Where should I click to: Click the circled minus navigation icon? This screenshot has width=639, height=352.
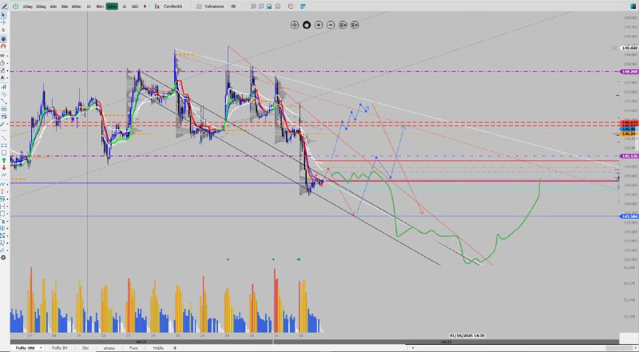tap(331, 25)
